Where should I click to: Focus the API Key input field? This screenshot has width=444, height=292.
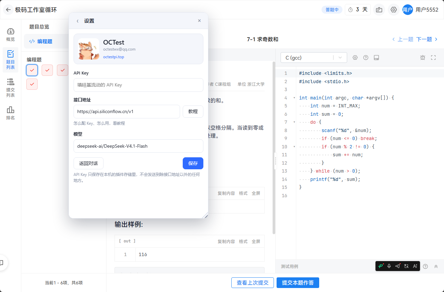tap(138, 85)
